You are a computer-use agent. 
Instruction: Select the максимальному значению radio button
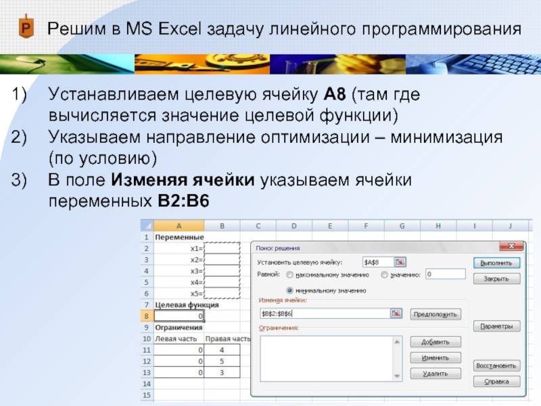point(290,275)
